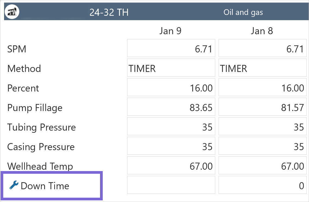Open the Jan 9 Method field
Viewport: 309px width, 202px height.
tap(171, 69)
